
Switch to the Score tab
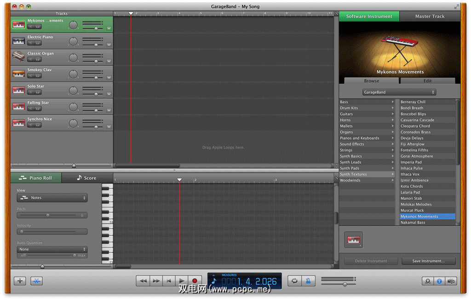(86, 178)
